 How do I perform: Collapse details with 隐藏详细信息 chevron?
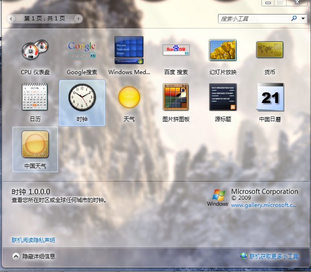click(16, 256)
